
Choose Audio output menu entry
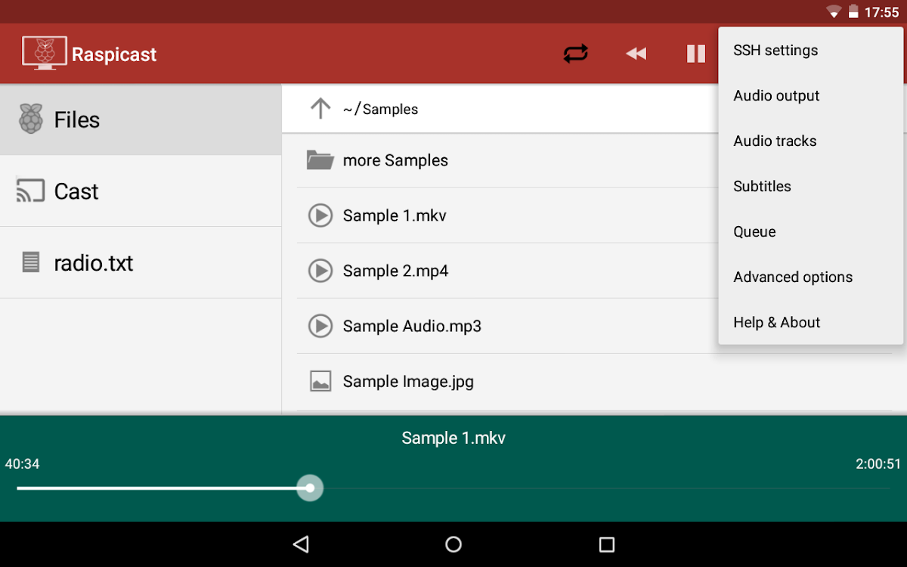coord(776,96)
